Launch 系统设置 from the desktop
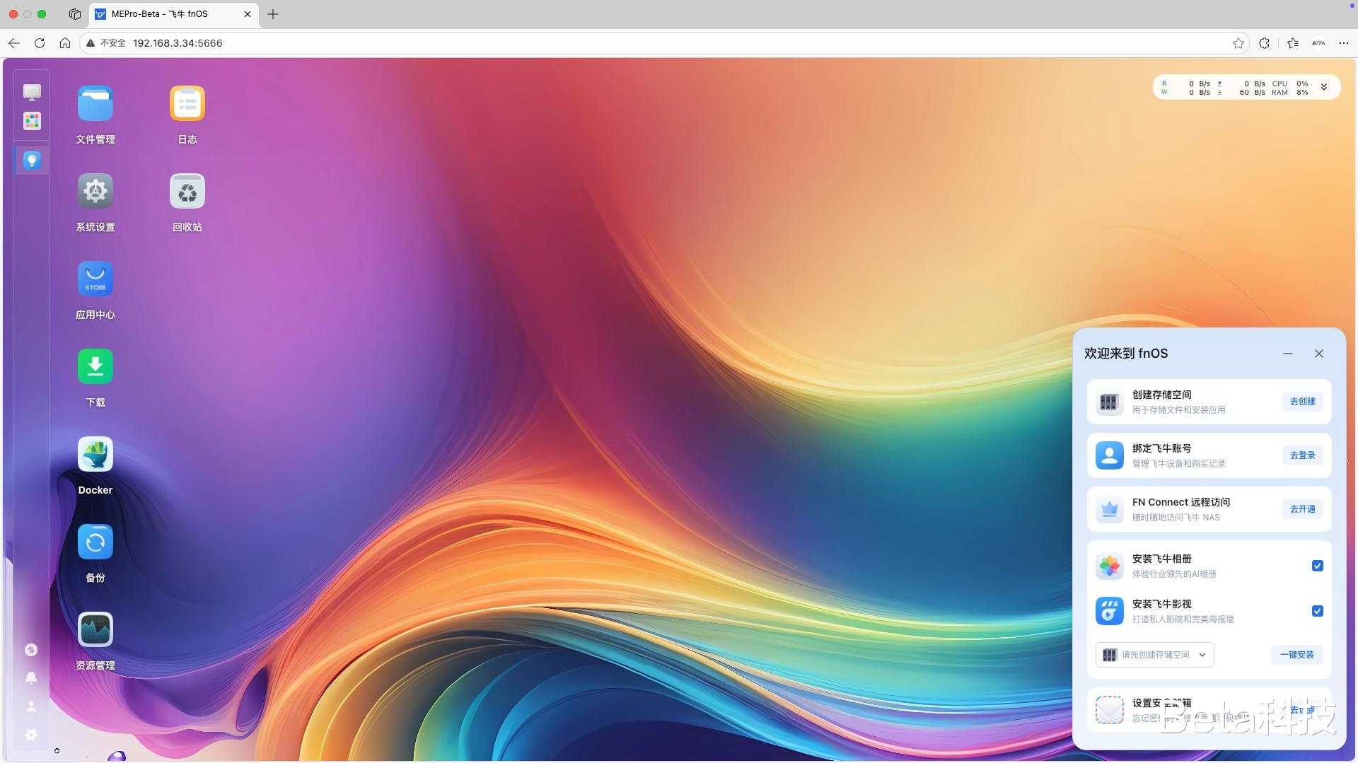The width and height of the screenshot is (1358, 763). click(x=95, y=192)
